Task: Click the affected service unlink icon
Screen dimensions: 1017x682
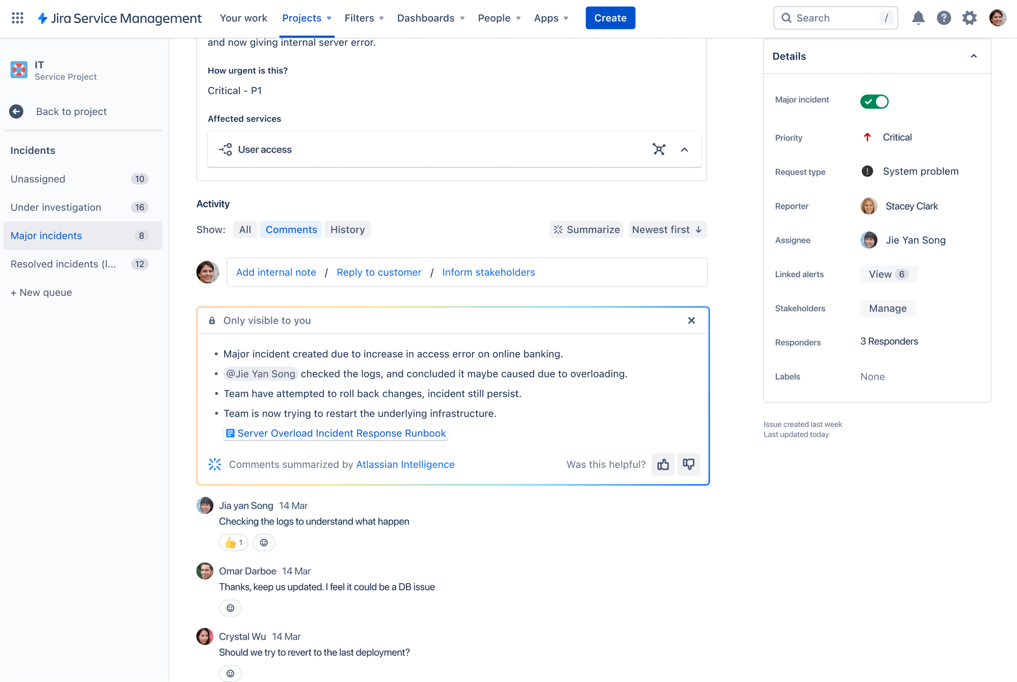Action: pyautogui.click(x=659, y=148)
